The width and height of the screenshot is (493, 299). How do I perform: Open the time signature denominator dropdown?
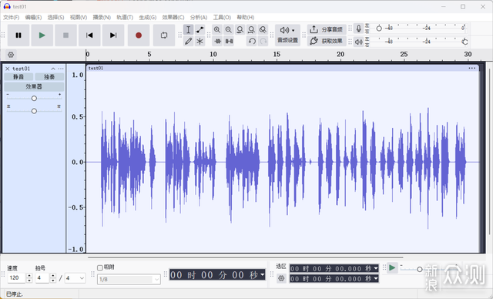[x=75, y=278]
